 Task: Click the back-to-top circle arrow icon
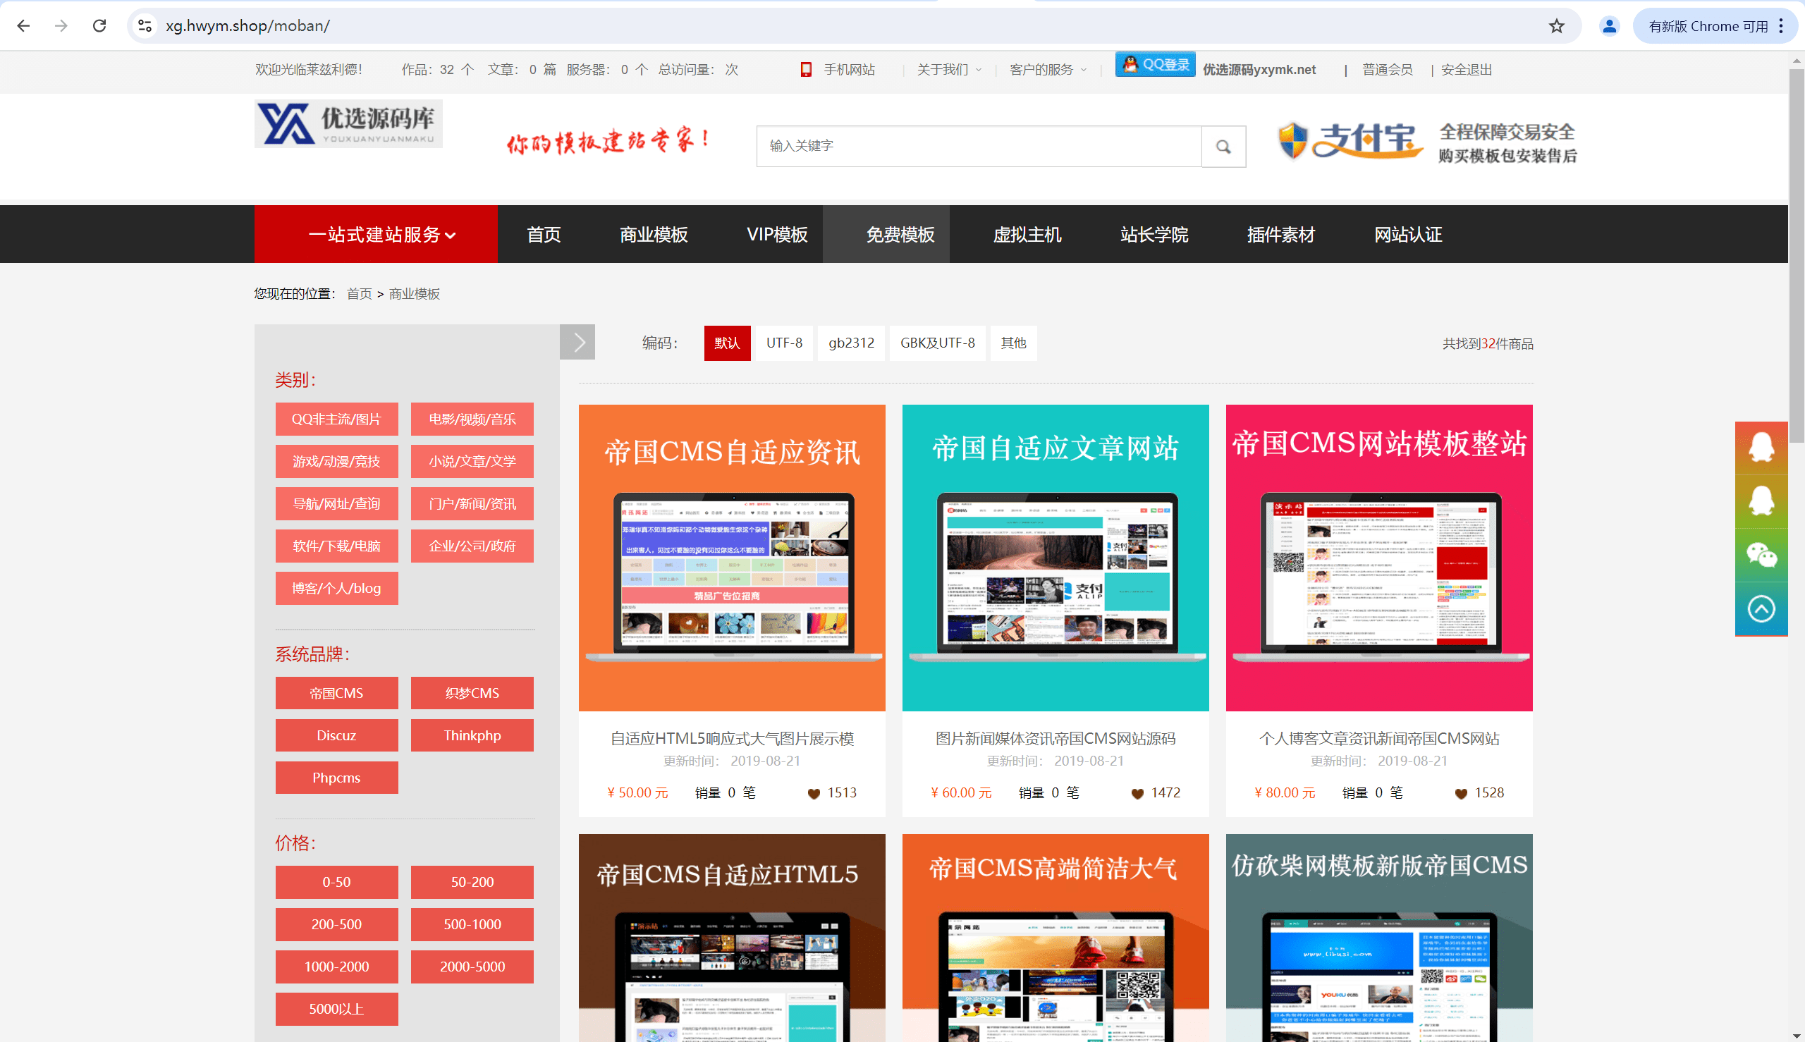(1761, 609)
